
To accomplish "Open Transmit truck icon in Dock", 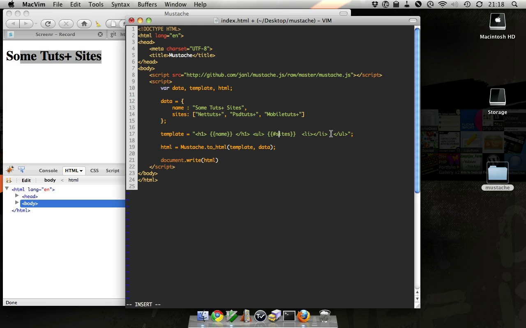I will [x=275, y=316].
